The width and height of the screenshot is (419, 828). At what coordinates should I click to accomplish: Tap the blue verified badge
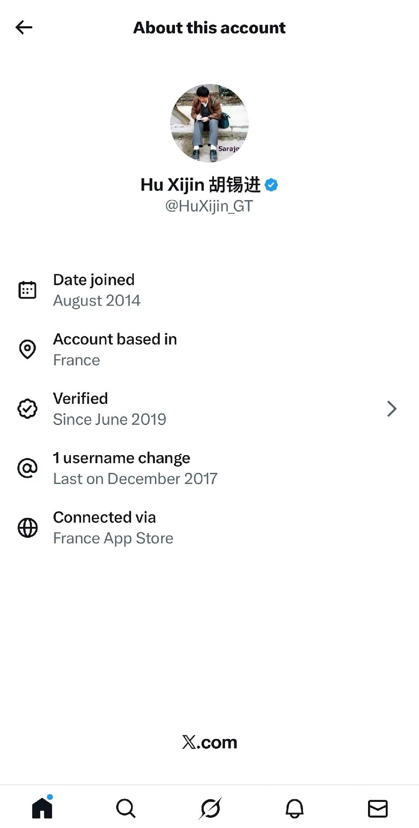tap(271, 185)
